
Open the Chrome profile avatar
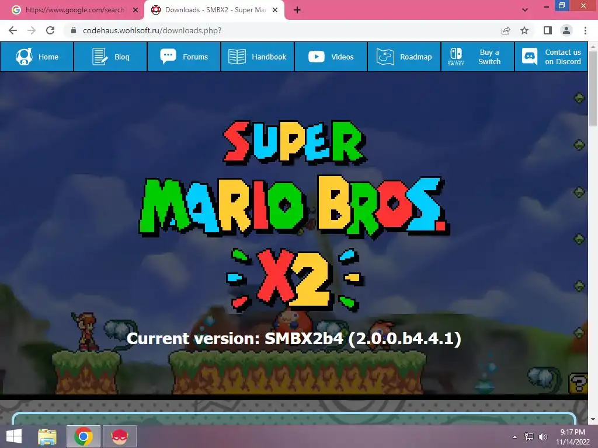(x=566, y=30)
